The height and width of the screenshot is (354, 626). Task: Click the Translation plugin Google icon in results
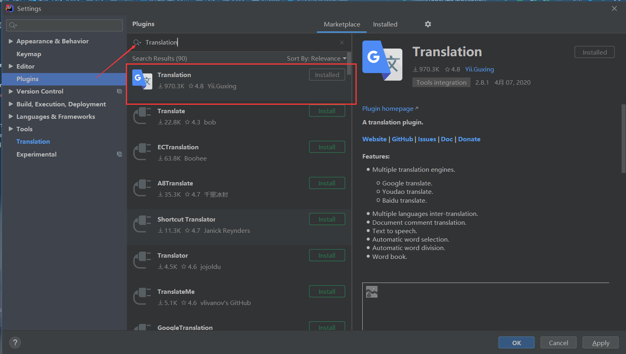pos(142,79)
